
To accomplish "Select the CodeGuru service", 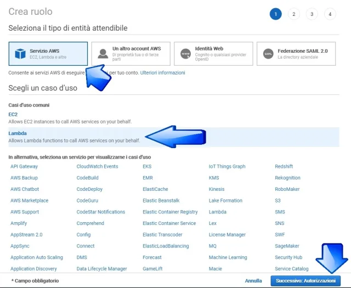I will [87, 200].
